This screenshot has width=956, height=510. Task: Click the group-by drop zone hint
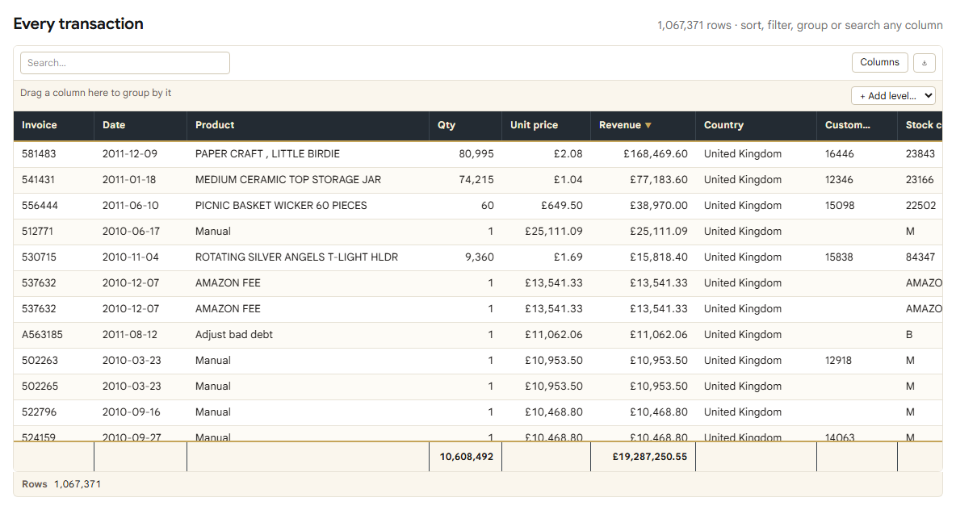(x=96, y=93)
